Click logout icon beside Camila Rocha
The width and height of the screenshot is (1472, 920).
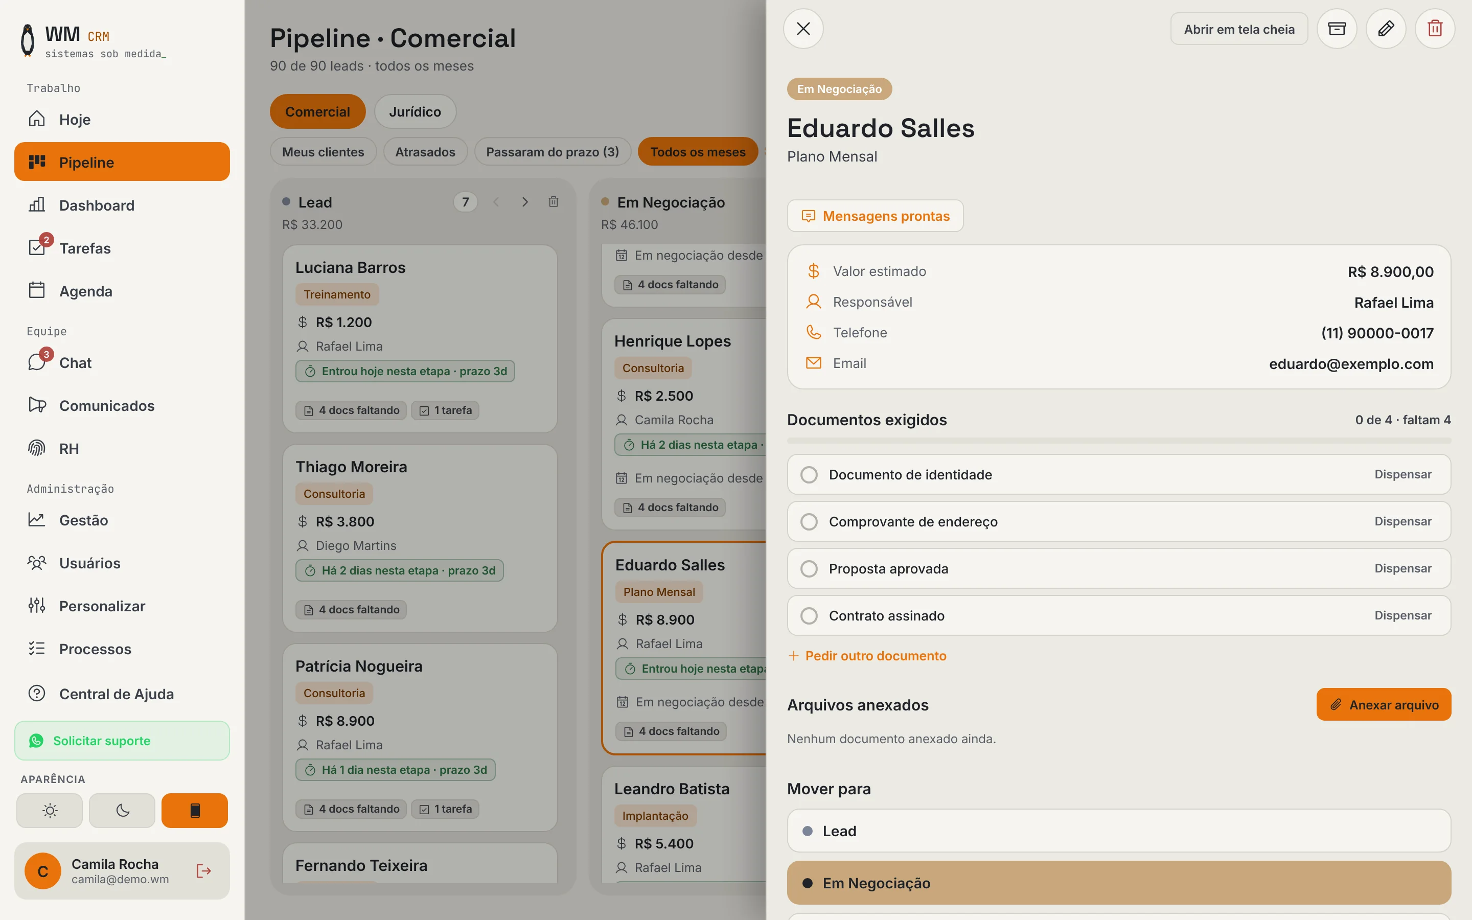pyautogui.click(x=204, y=871)
